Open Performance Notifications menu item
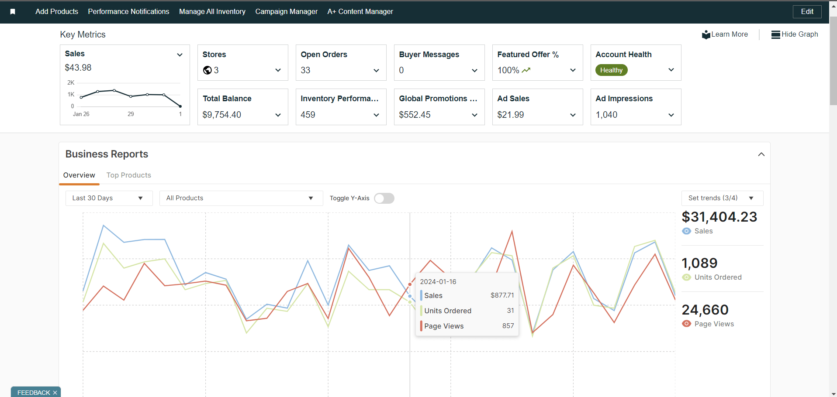The width and height of the screenshot is (837, 397). click(128, 12)
